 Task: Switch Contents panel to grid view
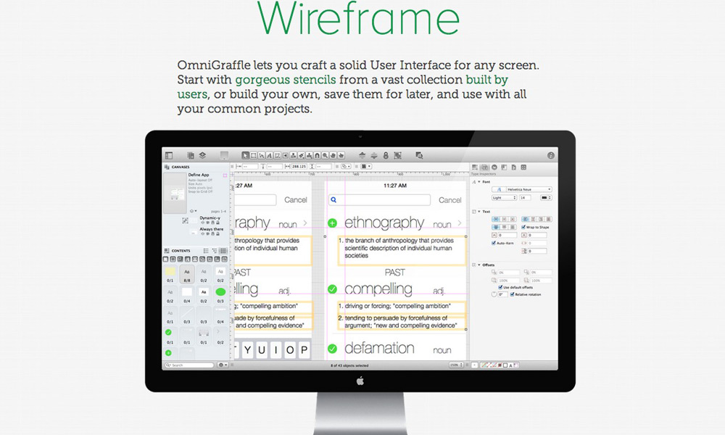(x=223, y=251)
